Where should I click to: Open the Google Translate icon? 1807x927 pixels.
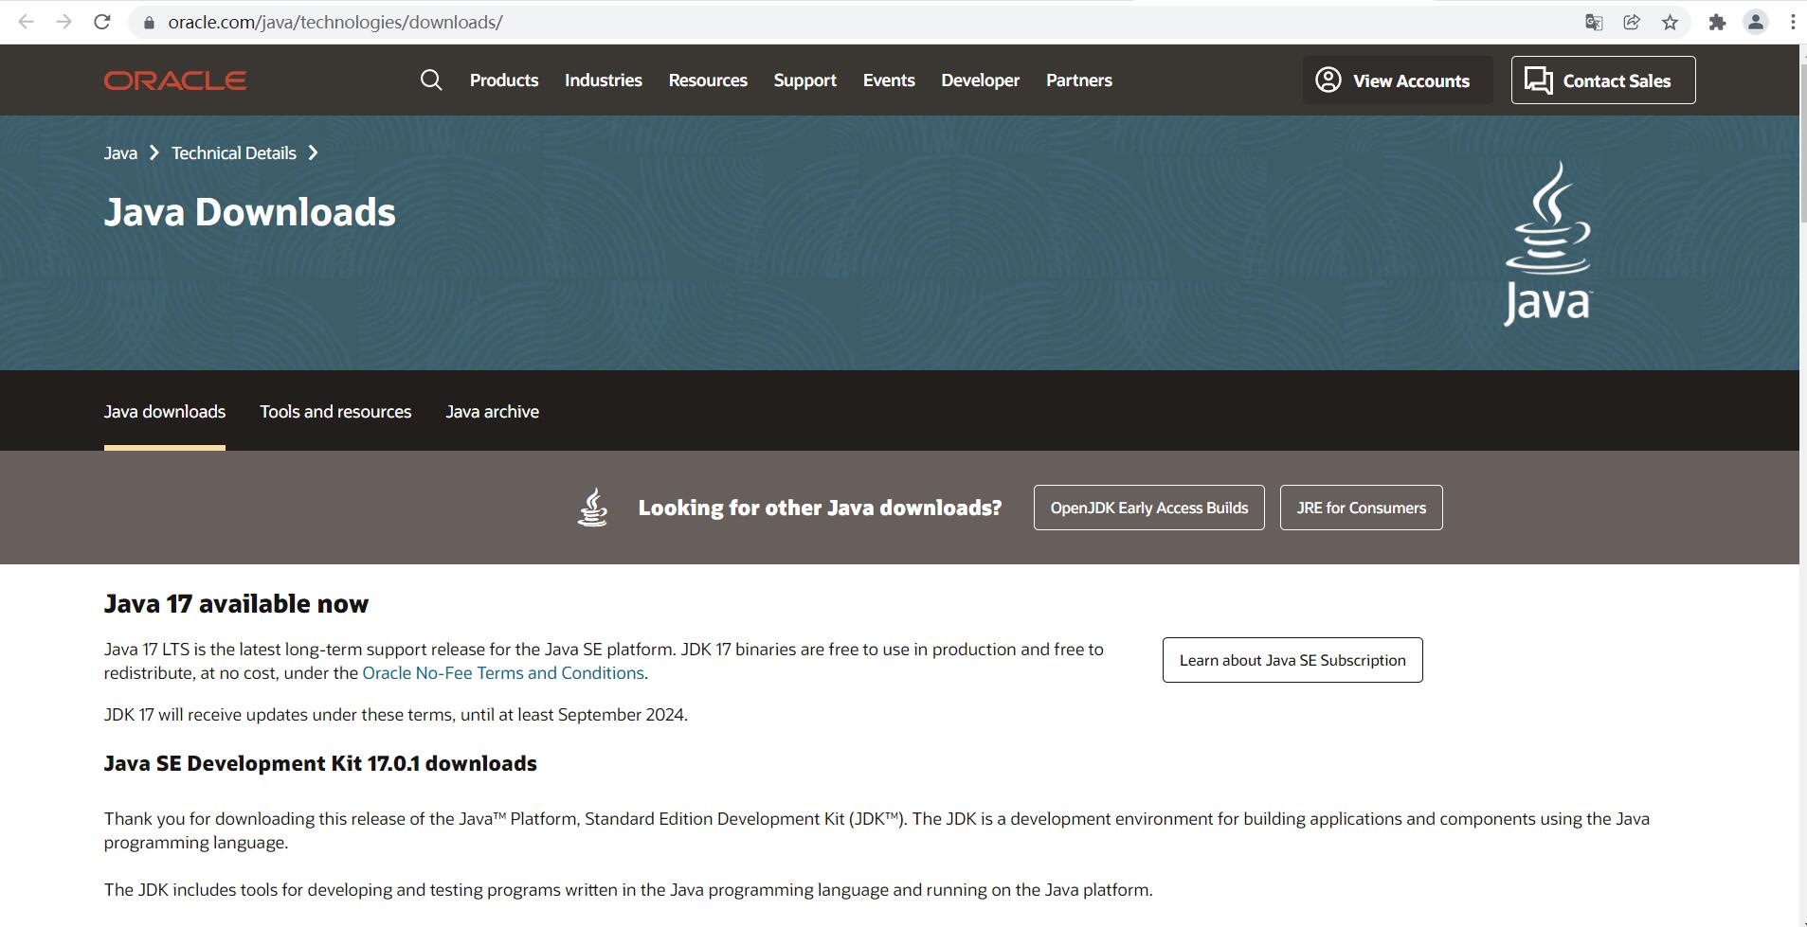coord(1594,22)
